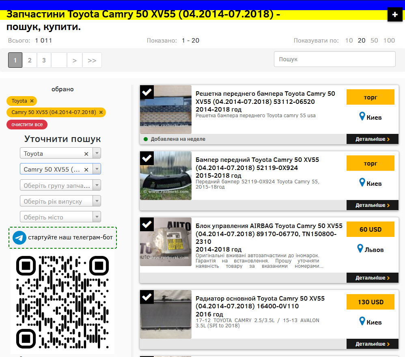
Task: Open Детальніше for Радиатор основной
Action: point(373,344)
